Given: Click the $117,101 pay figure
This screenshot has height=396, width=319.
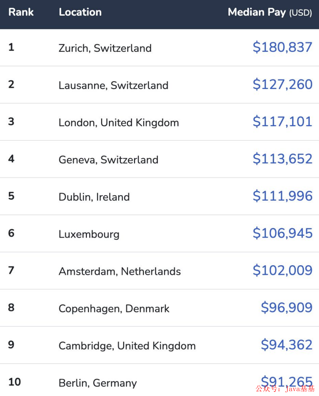Looking at the screenshot, I should click(x=282, y=122).
